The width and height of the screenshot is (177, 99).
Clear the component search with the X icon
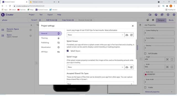[x=31, y=25]
